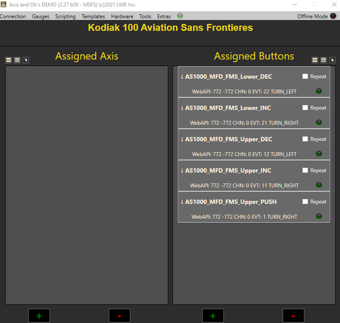Viewport: 340px width, 323px height.
Task: Click the green status indicator beside Extras
Action: coord(180,16)
